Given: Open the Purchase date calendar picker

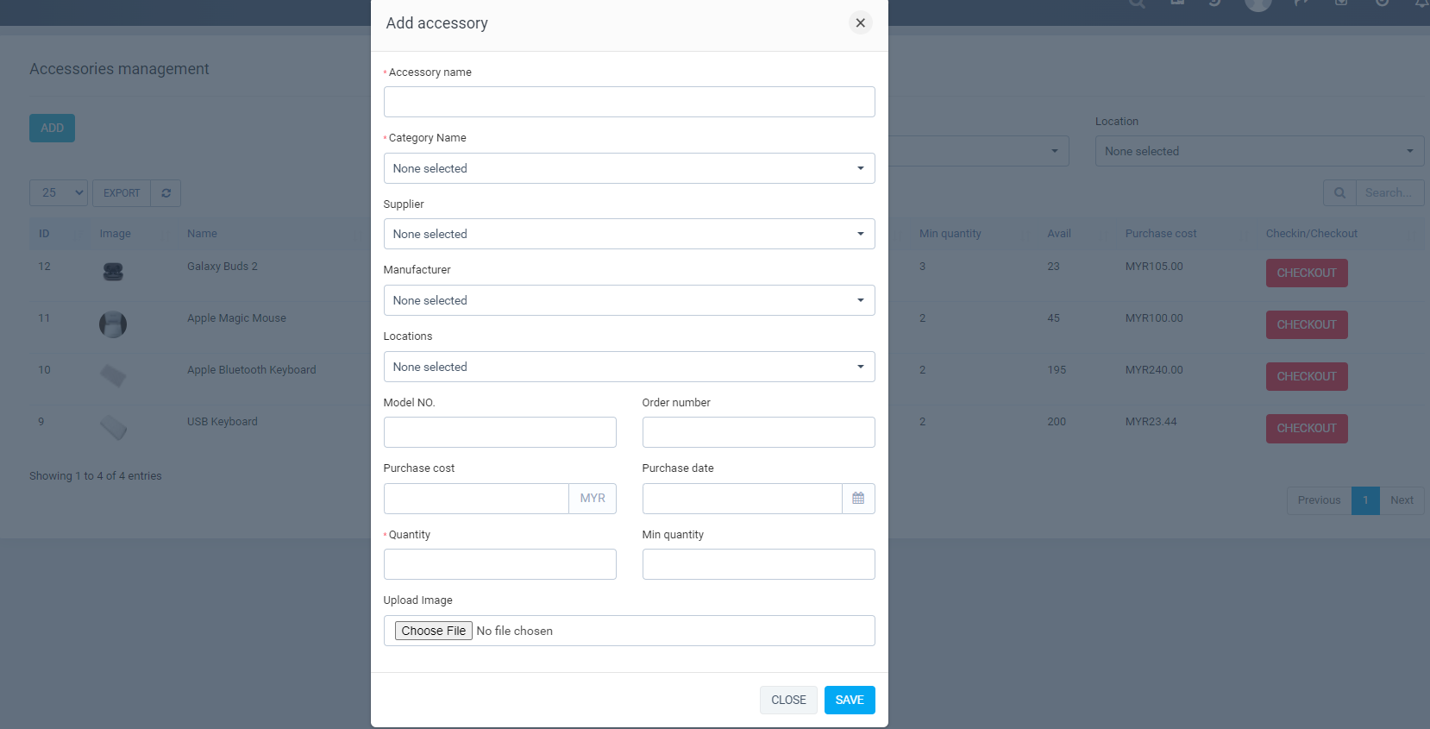Looking at the screenshot, I should point(858,499).
